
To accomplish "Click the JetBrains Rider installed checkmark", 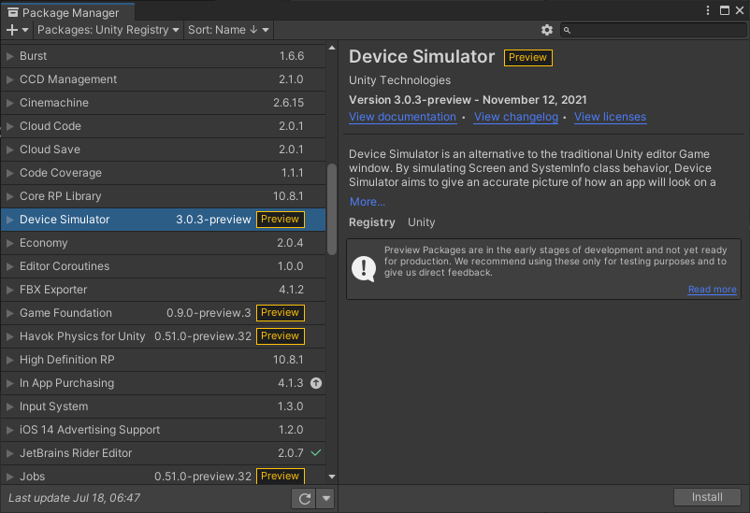I will point(316,452).
